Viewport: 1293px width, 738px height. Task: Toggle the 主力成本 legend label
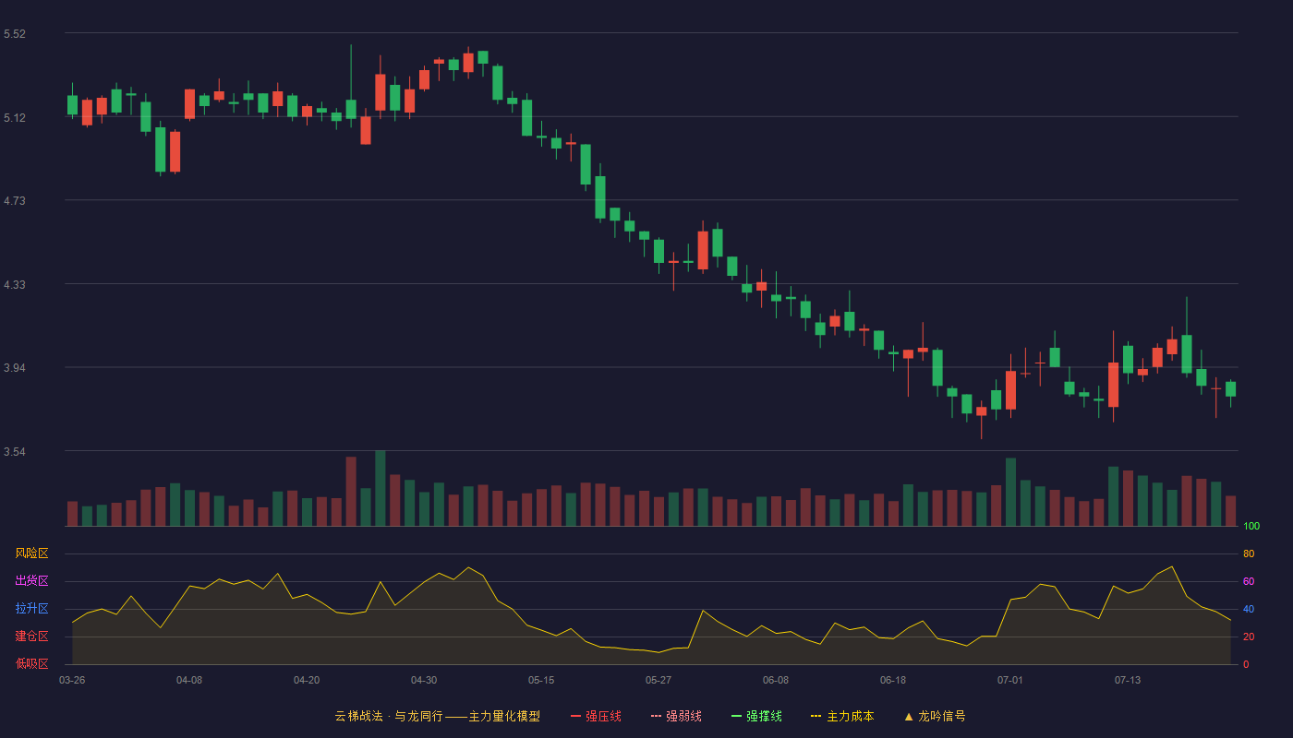pos(850,716)
